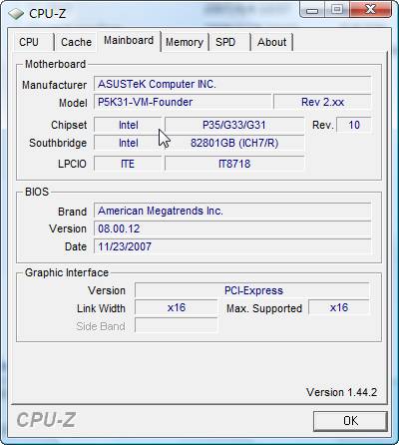Click the BIOS date 11/23/2007 field
This screenshot has height=445, width=399.
tap(232, 246)
